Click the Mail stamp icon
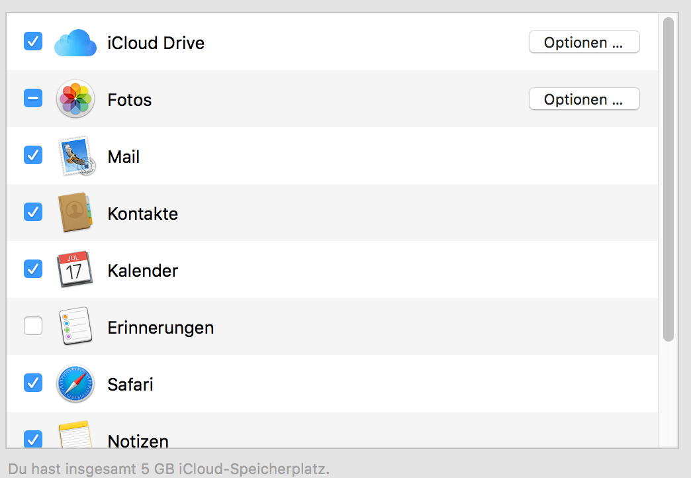This screenshot has width=691, height=478. click(x=76, y=157)
